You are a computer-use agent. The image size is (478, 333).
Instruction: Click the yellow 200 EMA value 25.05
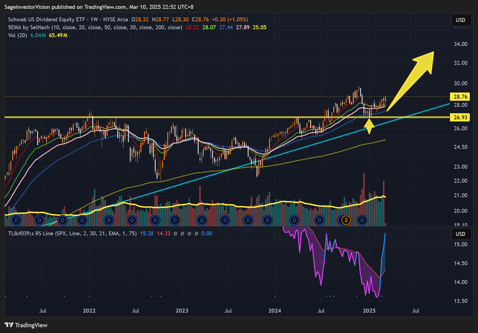260,27
